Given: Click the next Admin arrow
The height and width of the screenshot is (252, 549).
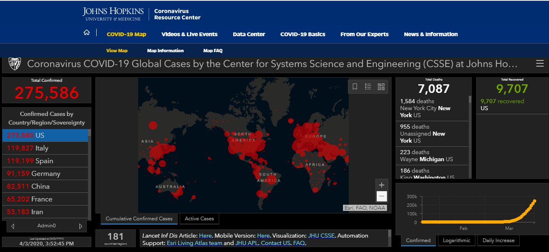Looking at the screenshot, I should click(81, 226).
